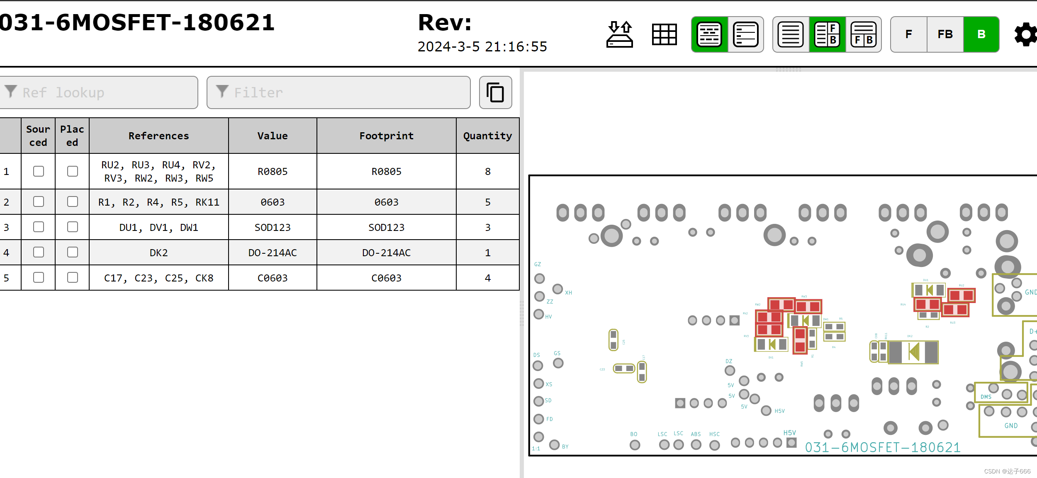Check Sourced box for R0805 row
Screen dimensions: 1037x478
click(x=39, y=171)
